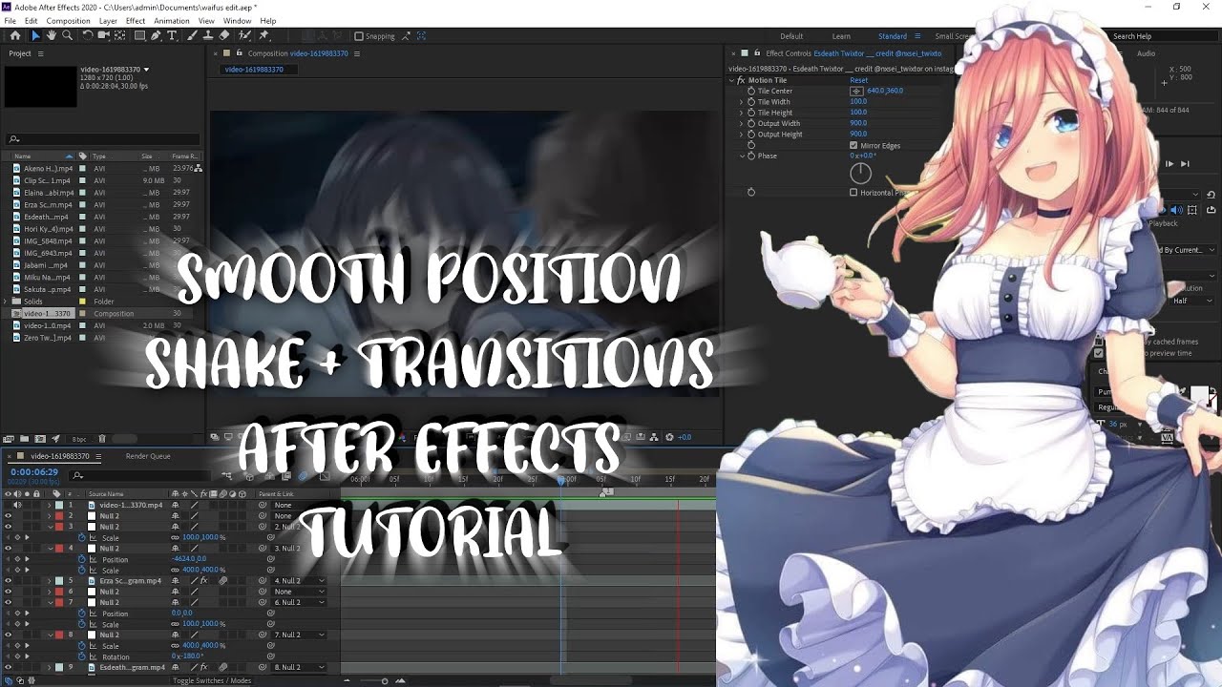Select the Unified Camera tool

click(x=105, y=35)
